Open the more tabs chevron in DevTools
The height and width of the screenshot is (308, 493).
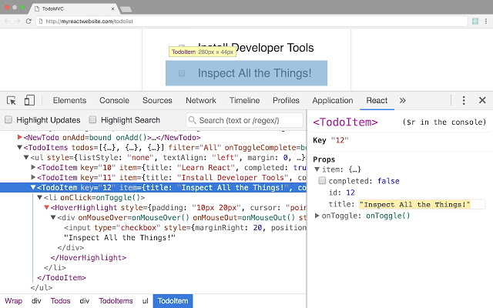coord(402,101)
